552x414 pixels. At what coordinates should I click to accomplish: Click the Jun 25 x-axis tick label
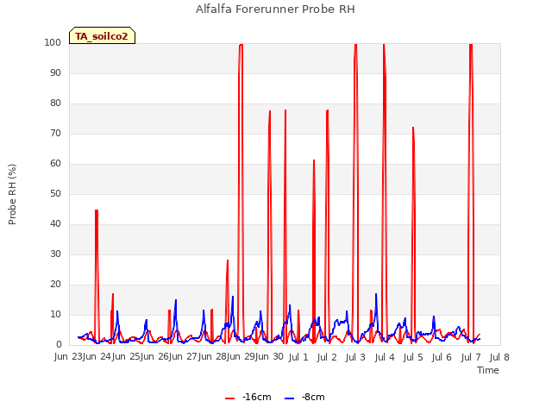127,357
